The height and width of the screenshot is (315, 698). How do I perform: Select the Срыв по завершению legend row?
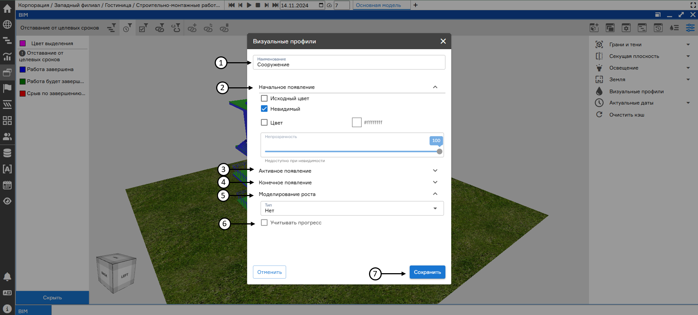click(52, 93)
